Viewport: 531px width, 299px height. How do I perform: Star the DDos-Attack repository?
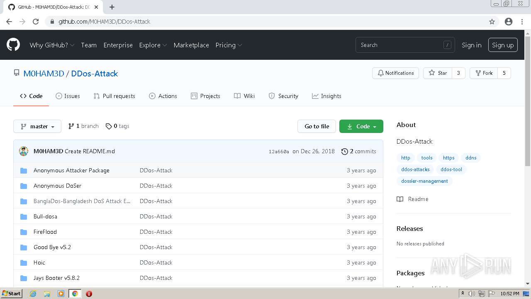pyautogui.click(x=438, y=73)
